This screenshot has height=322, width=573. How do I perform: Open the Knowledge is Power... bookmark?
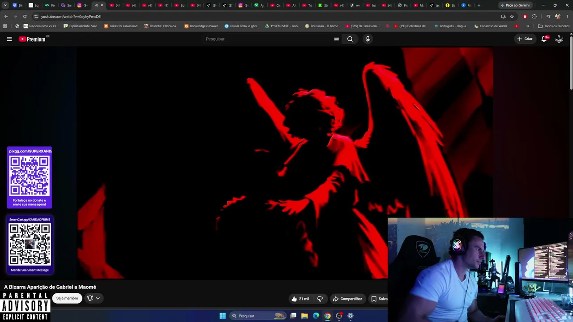[x=202, y=26]
